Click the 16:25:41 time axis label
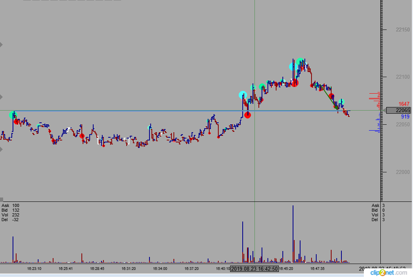 coord(66,269)
